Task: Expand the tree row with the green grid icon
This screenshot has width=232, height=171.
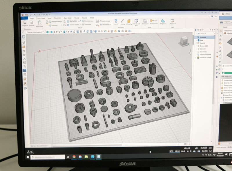Action: (x=196, y=57)
